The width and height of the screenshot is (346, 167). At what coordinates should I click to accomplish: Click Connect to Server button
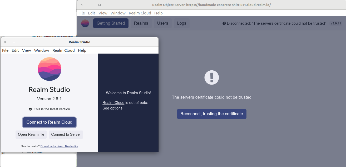66,134
